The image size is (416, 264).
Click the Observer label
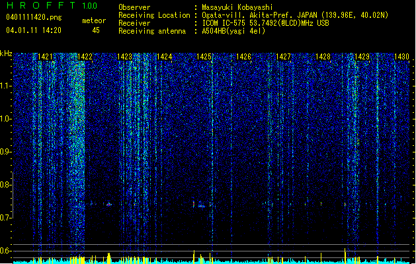(x=134, y=7)
